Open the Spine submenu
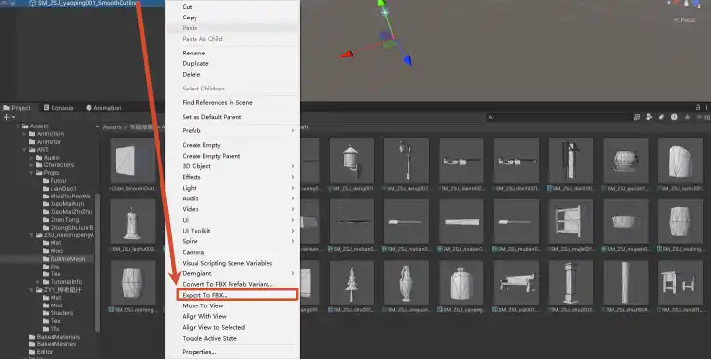 pyautogui.click(x=232, y=241)
